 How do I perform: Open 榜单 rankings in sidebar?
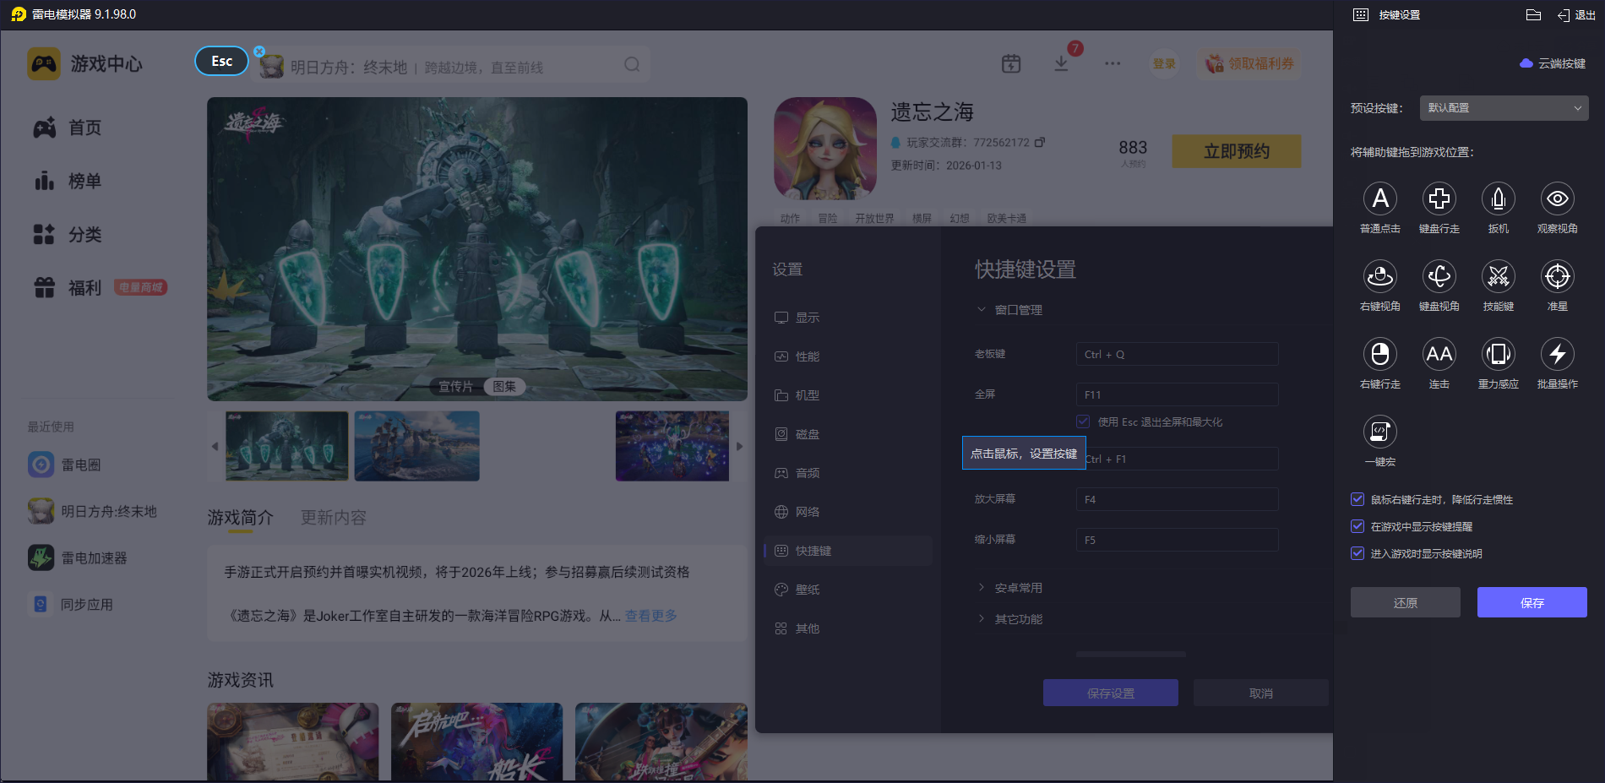point(68,181)
